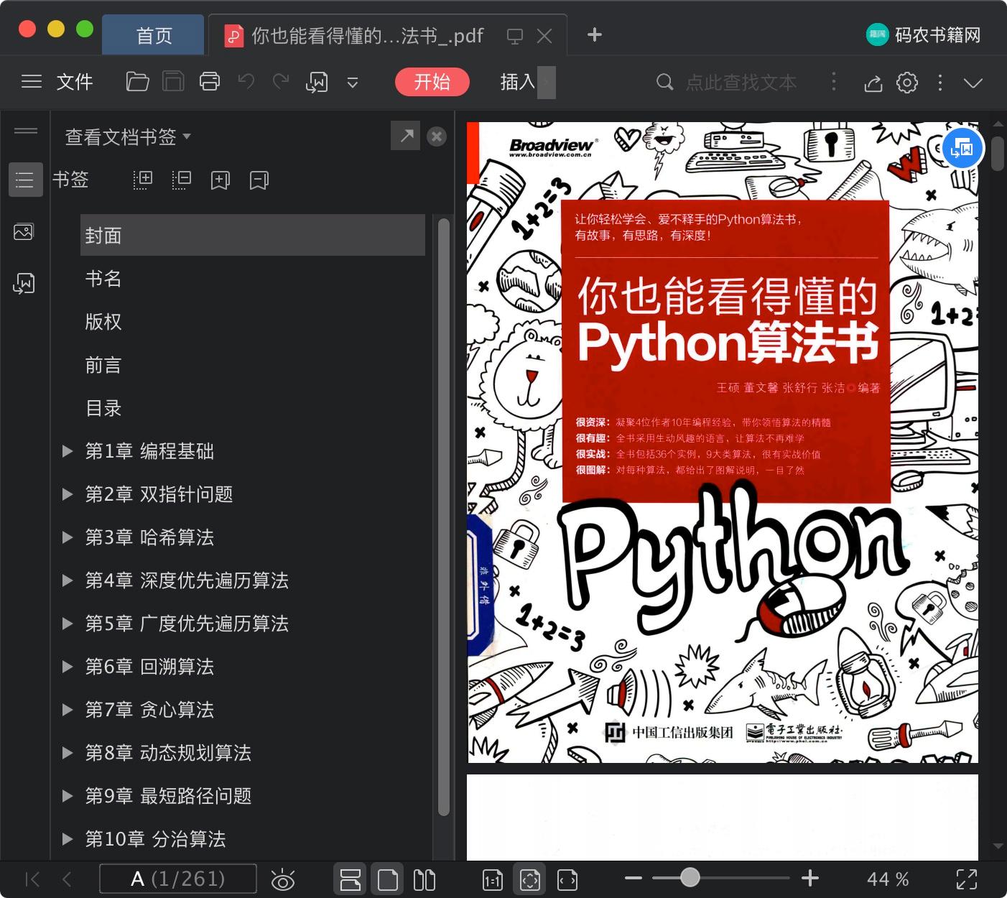The width and height of the screenshot is (1007, 898).
Task: Select the 开始 ribbon tab
Action: tap(432, 82)
